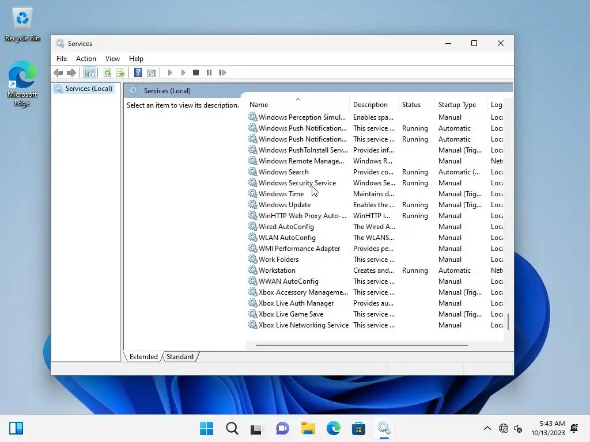The width and height of the screenshot is (590, 442).
Task: Select Work Folders service
Action: point(278,260)
